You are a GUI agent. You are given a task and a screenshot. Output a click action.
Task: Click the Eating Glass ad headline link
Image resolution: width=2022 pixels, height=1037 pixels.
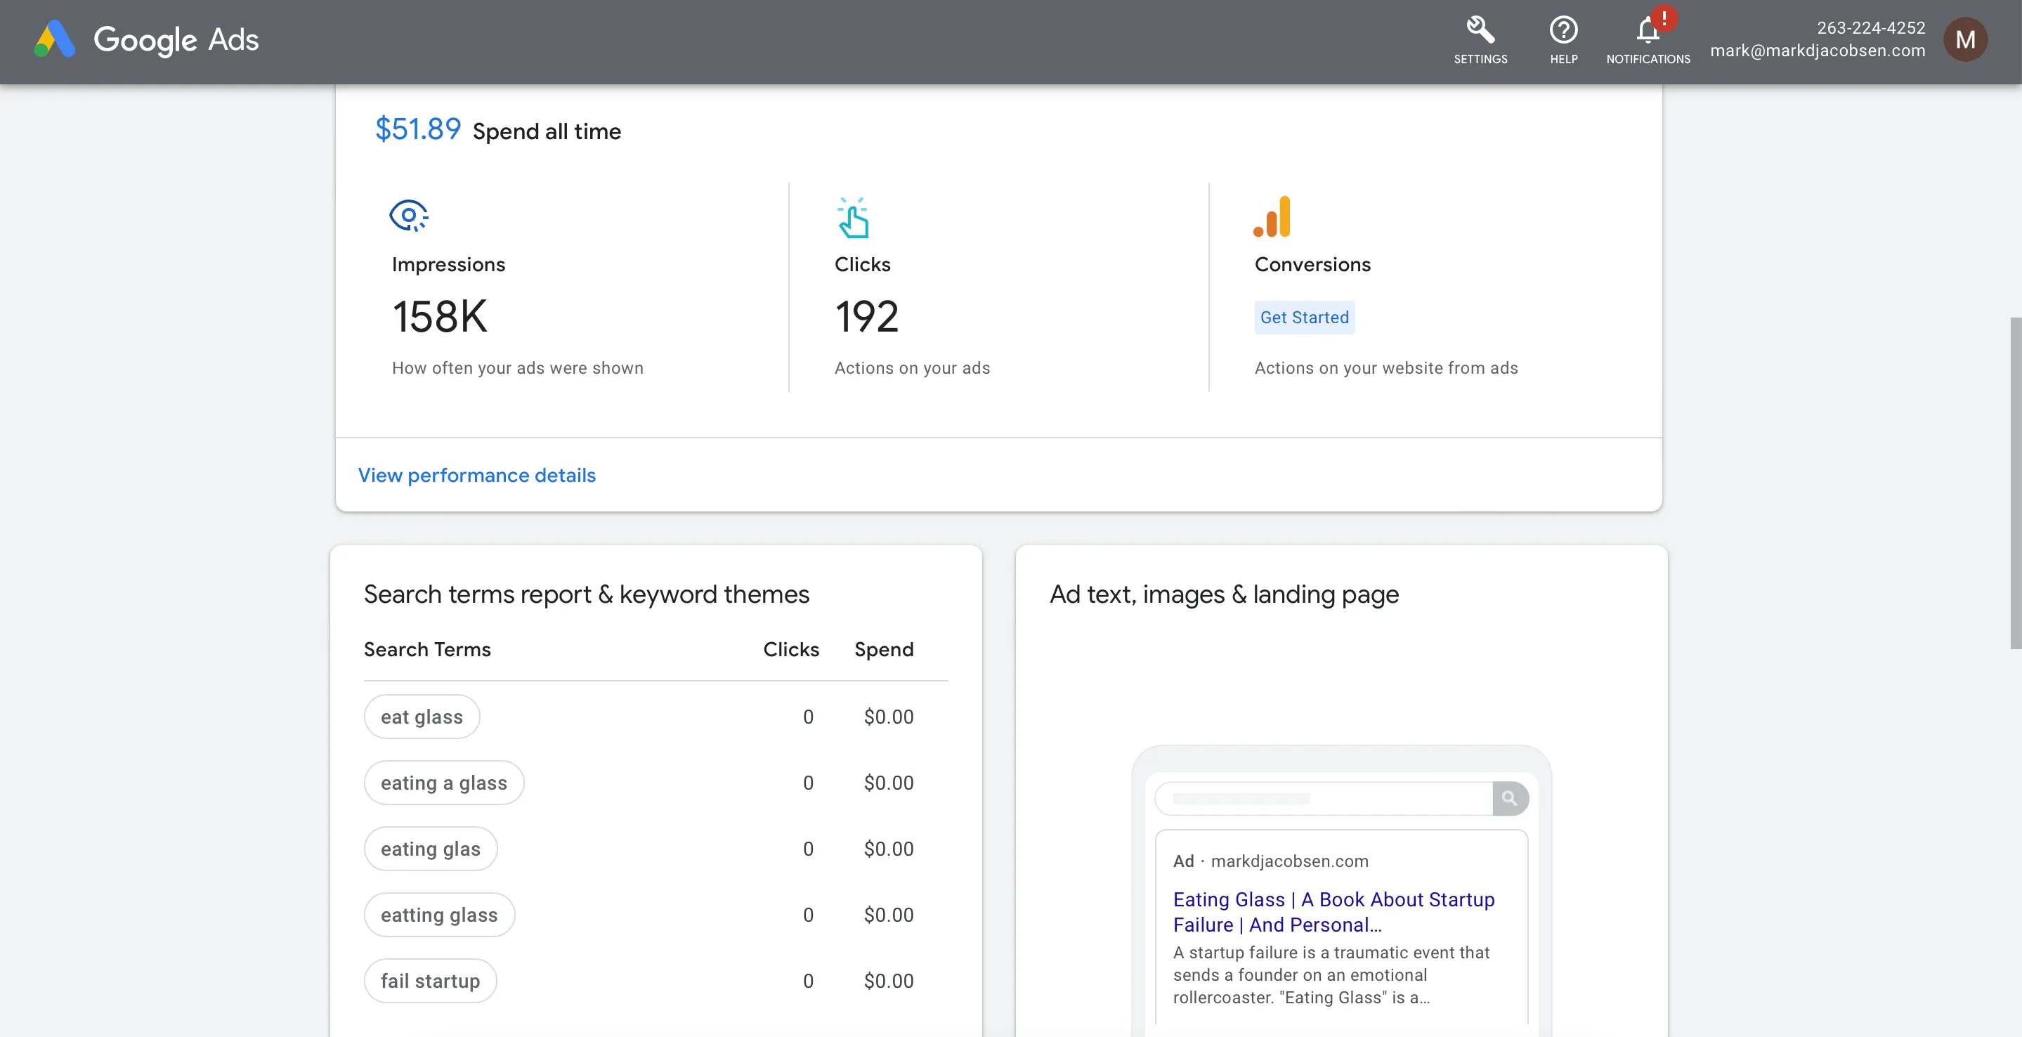click(1333, 911)
